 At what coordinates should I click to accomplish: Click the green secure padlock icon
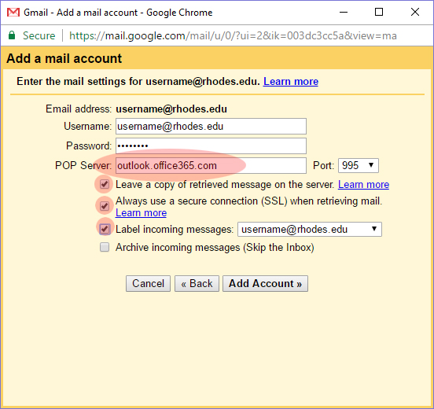click(x=12, y=35)
